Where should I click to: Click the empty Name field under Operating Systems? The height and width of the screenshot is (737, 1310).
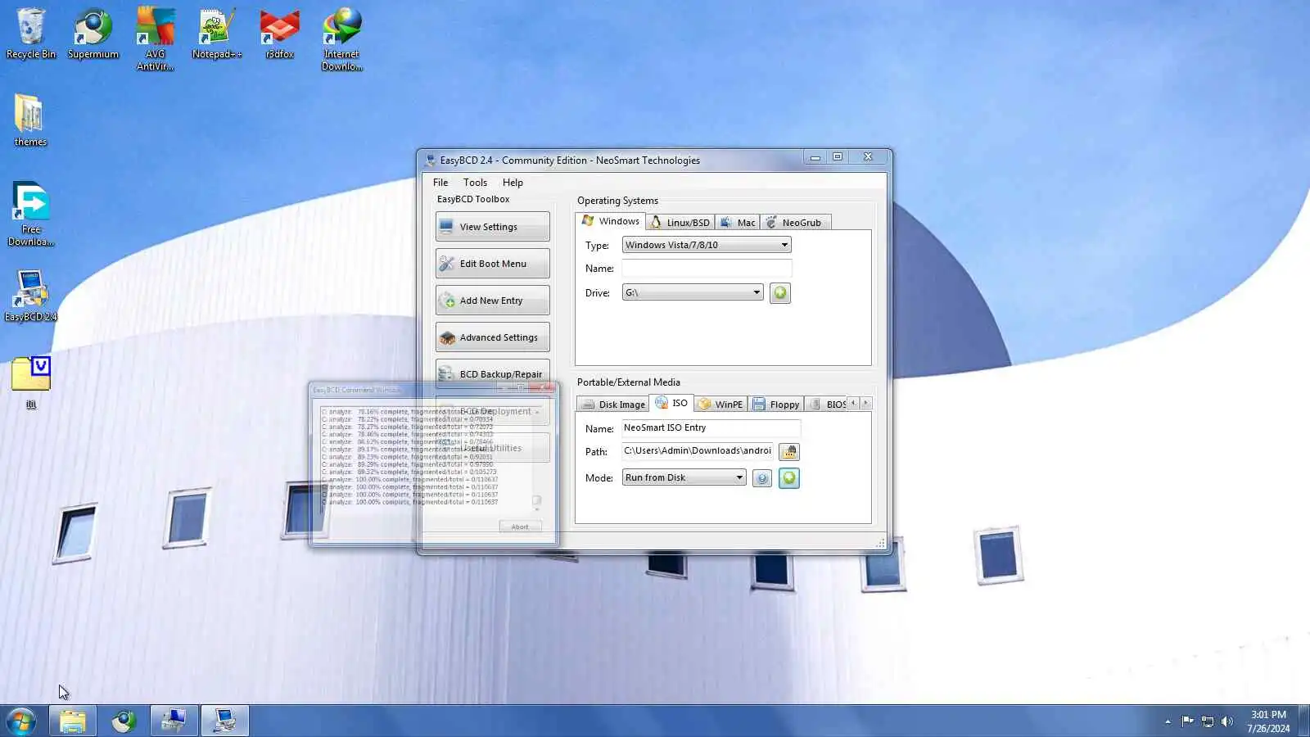(x=707, y=269)
